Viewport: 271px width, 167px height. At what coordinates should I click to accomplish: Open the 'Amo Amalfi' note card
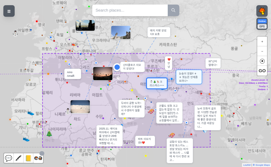tap(73, 74)
